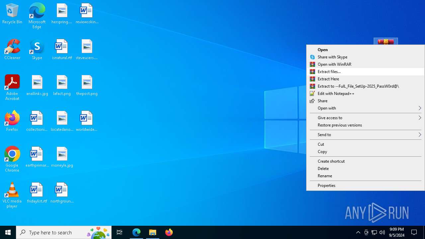Choose Cut in the context menu
The height and width of the screenshot is (239, 425).
coord(365,144)
